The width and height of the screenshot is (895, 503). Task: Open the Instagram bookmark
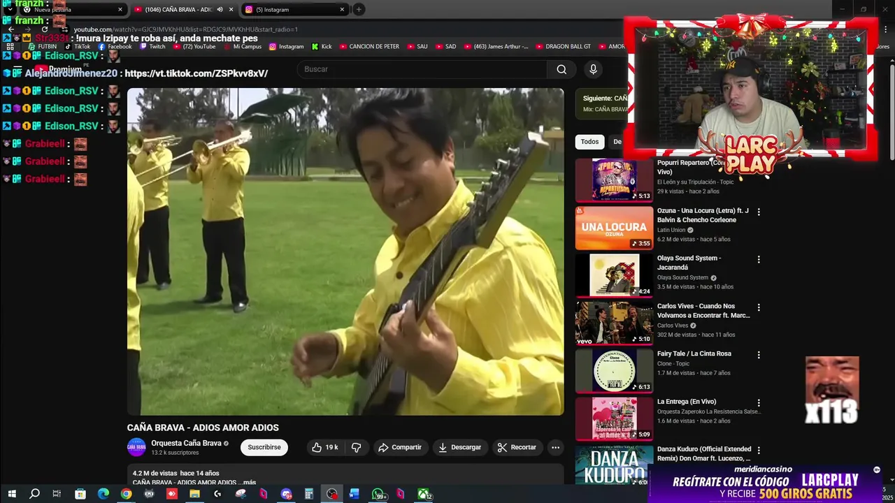(x=287, y=47)
